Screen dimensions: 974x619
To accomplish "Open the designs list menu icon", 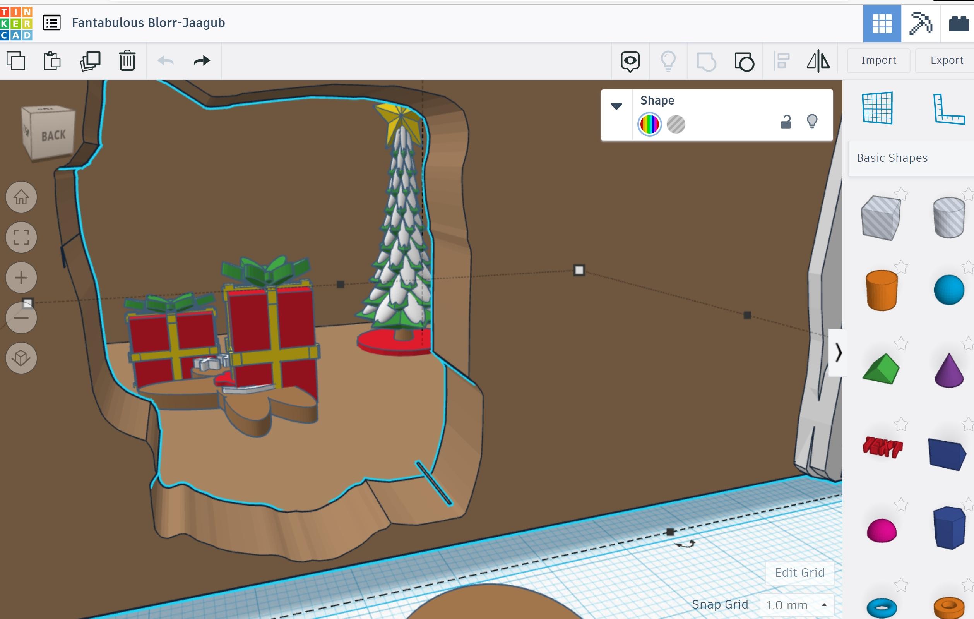I will (52, 23).
